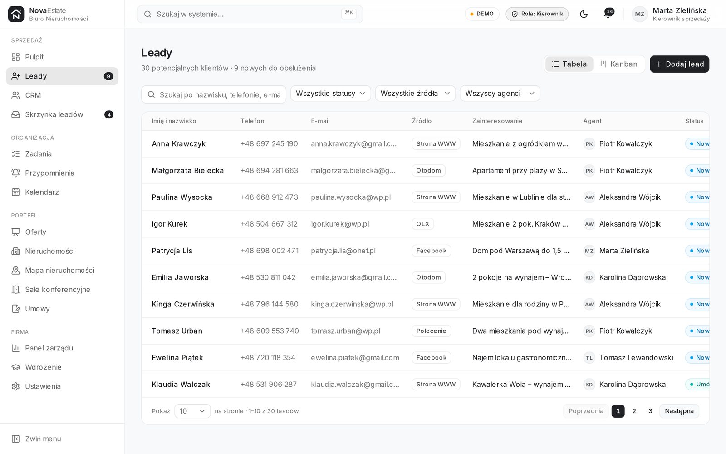Image resolution: width=726 pixels, height=454 pixels.
Task: Open Ustawienia gear icon
Action: tap(15, 387)
